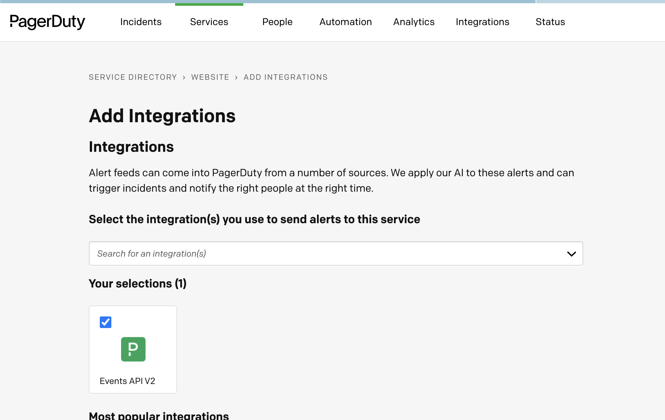Switch to the Services tab
This screenshot has height=420, width=665.
click(209, 22)
